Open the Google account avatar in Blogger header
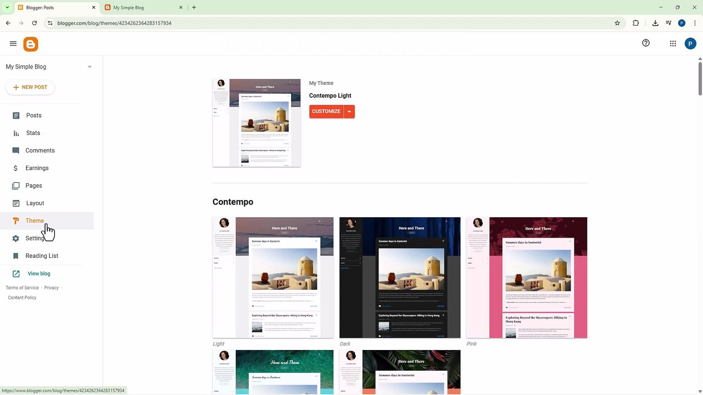Viewport: 703px width, 395px height. click(690, 44)
